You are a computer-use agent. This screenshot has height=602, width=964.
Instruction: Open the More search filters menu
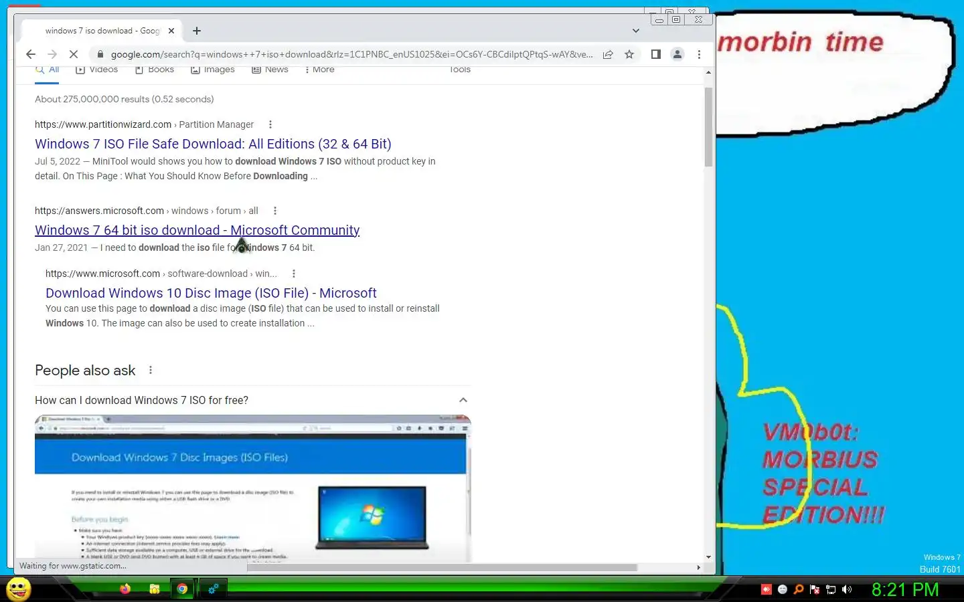pos(319,70)
